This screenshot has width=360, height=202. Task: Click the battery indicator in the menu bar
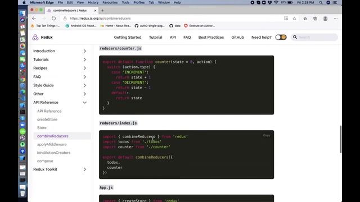click(290, 2)
